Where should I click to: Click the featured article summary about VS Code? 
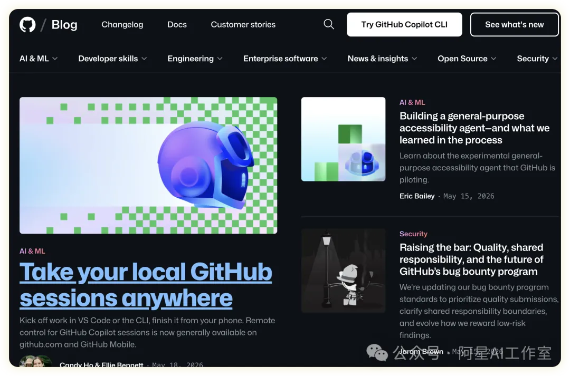(147, 332)
